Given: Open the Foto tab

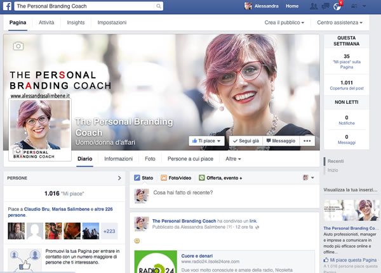Looking at the screenshot, I should pyautogui.click(x=150, y=159).
